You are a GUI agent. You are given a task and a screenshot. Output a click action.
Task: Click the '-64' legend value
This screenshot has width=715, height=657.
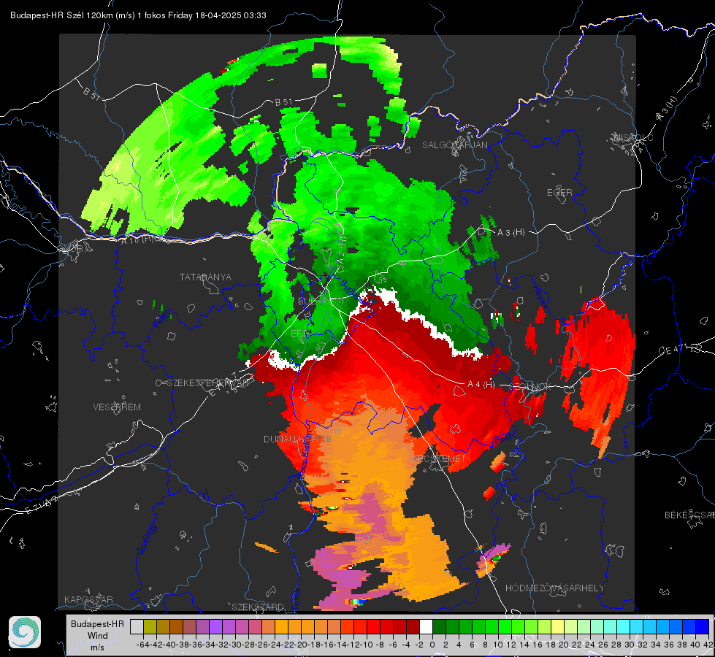pos(143,645)
